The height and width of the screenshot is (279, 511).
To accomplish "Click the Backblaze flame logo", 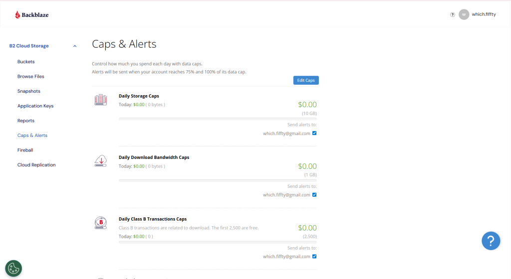I will click(17, 14).
